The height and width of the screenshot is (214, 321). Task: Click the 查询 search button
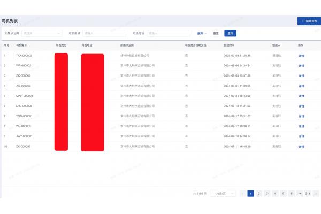230,33
